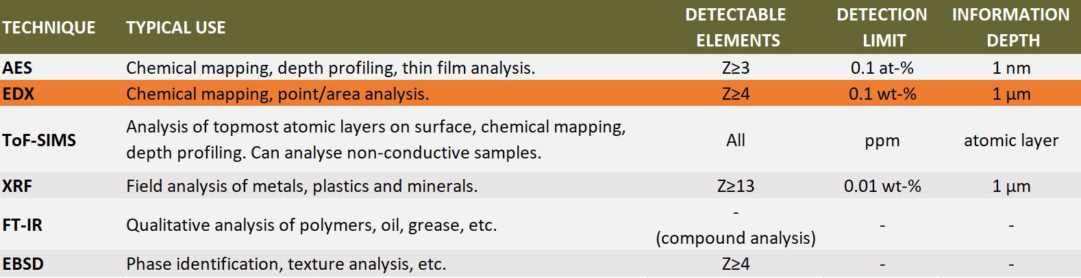The image size is (1081, 278).
Task: Select the 'atomic layer' information depth cell
Action: point(1011,140)
